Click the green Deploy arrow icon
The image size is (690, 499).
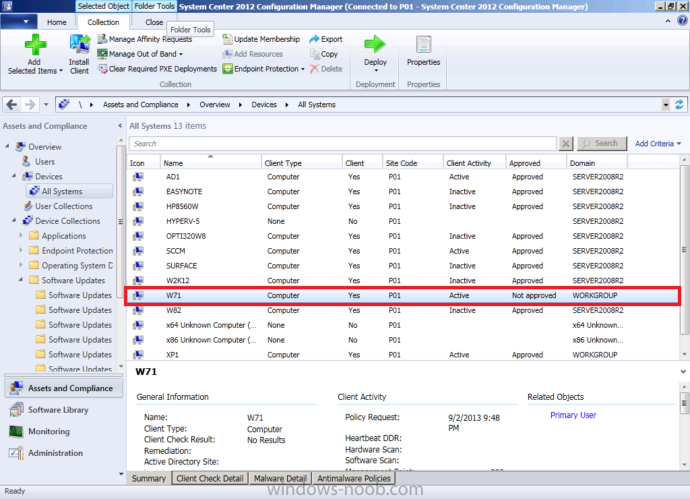(375, 44)
